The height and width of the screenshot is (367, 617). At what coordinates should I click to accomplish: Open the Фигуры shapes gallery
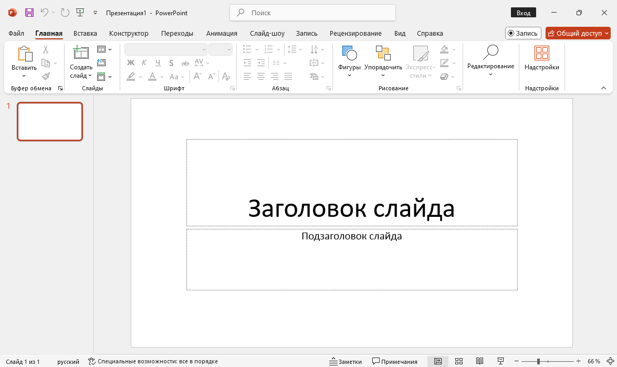[x=349, y=61]
